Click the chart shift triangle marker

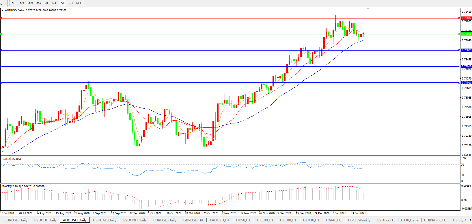point(367,9)
